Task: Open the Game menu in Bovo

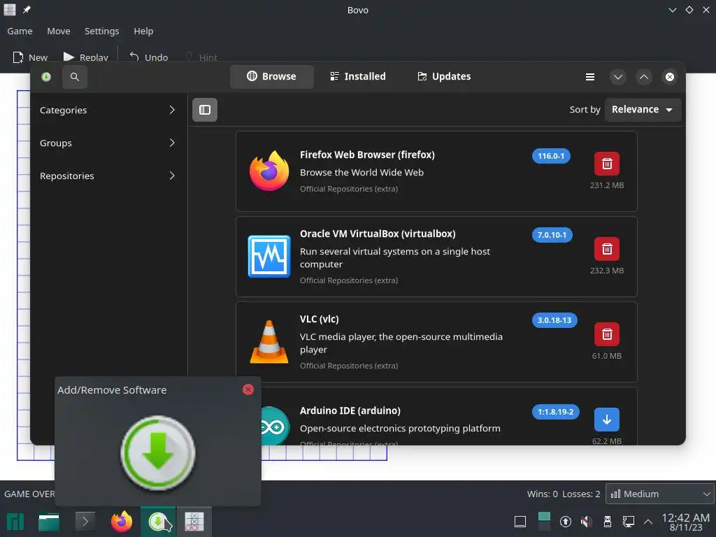Action: [x=20, y=31]
